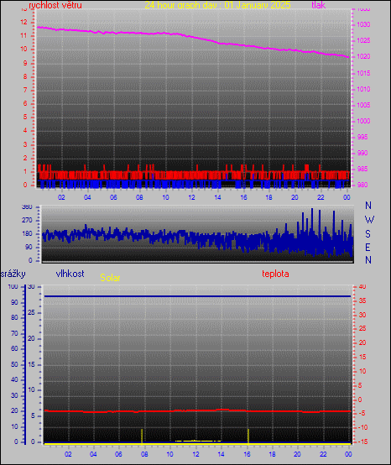Viewport: 391px width, 465px height.
Task: Click the compass letter N above W
Action: coord(368,205)
